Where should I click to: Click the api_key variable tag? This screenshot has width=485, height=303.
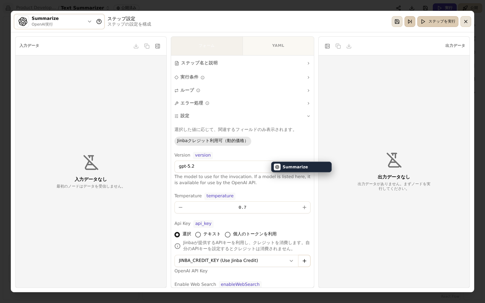(203, 224)
